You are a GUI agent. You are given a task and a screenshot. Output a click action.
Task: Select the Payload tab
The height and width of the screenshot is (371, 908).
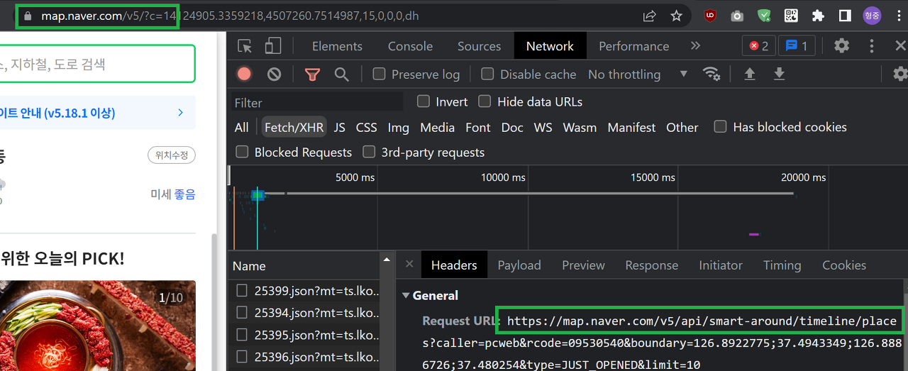[x=519, y=265]
